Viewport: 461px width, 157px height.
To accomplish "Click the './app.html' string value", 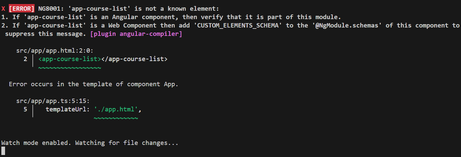I will [x=116, y=109].
